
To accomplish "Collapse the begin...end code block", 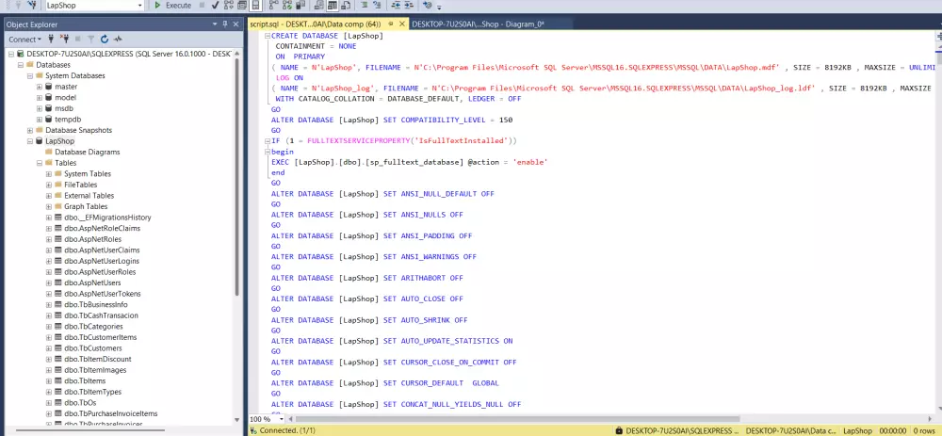I will pyautogui.click(x=267, y=152).
